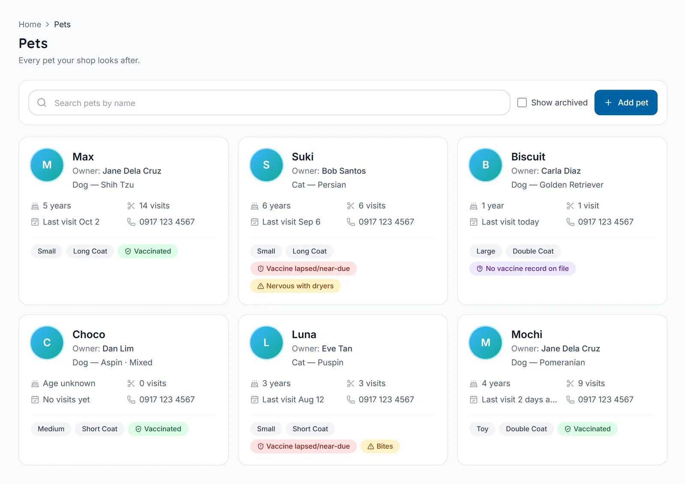686x484 pixels.
Task: Click the Vaccinated tag on Max's card
Action: pos(147,251)
